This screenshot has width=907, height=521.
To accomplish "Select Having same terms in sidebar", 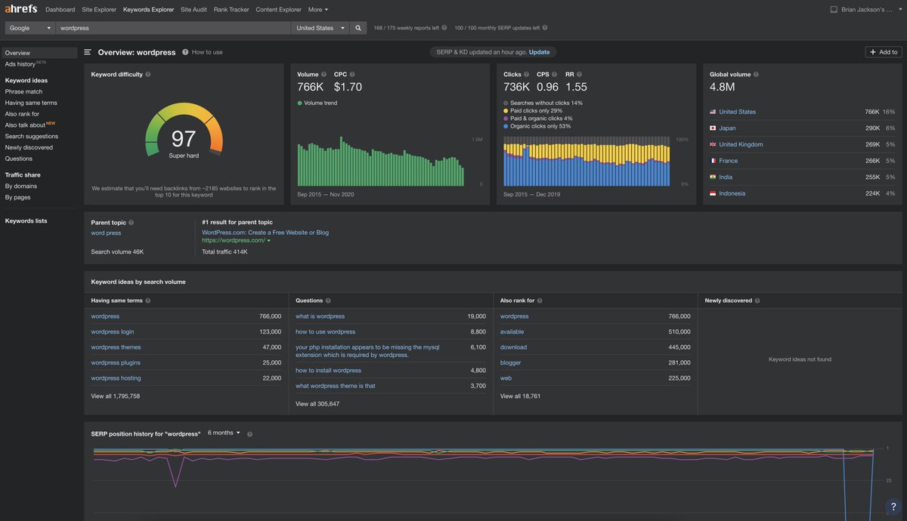I will [31, 103].
